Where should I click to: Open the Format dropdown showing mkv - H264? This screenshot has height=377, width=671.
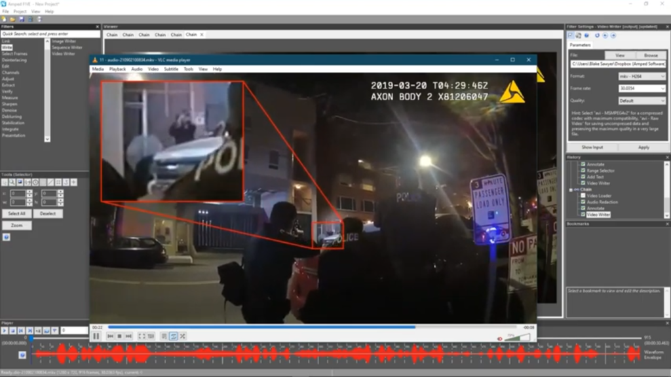(x=642, y=76)
